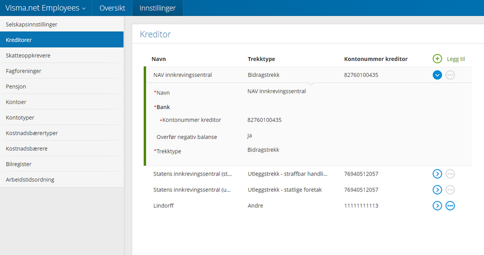The width and height of the screenshot is (484, 255).
Task: Click NAV innkrevingssentral name in the list row
Action: click(183, 75)
